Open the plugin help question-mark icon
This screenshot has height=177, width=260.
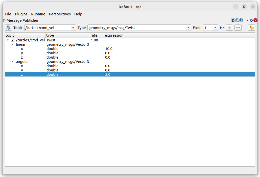tap(241, 20)
